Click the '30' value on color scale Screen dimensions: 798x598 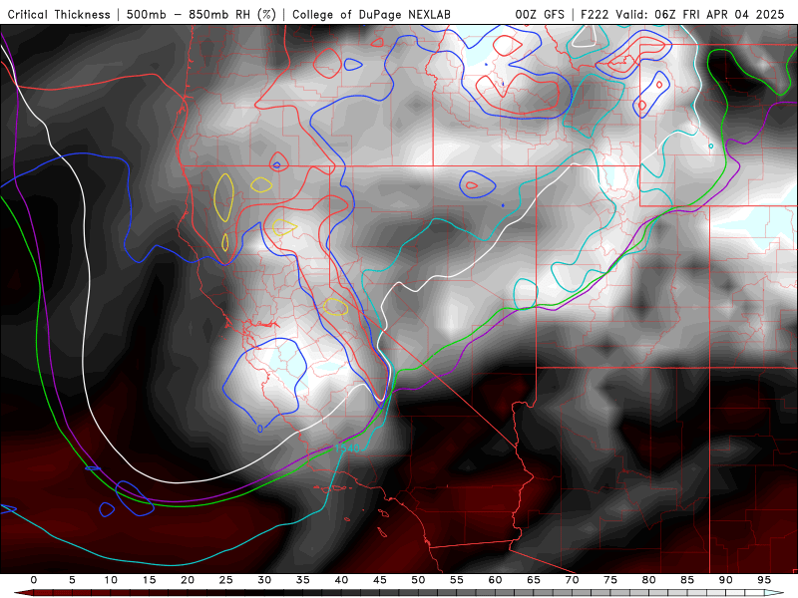click(264, 580)
